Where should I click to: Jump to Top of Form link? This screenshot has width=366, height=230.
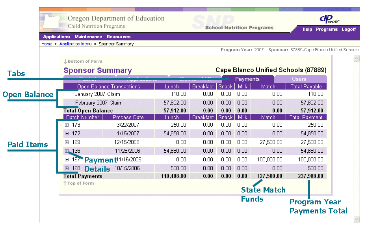pos(79,183)
